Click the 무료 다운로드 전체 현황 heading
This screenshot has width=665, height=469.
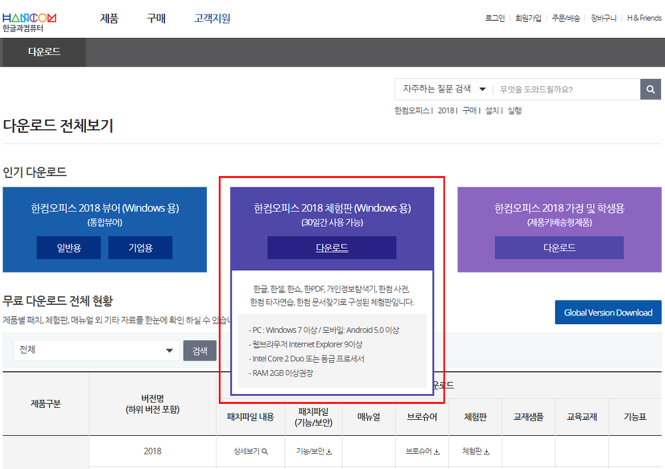pos(58,301)
